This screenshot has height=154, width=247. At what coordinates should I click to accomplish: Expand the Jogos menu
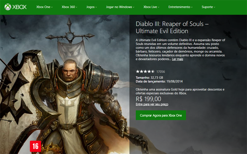pos(92,7)
